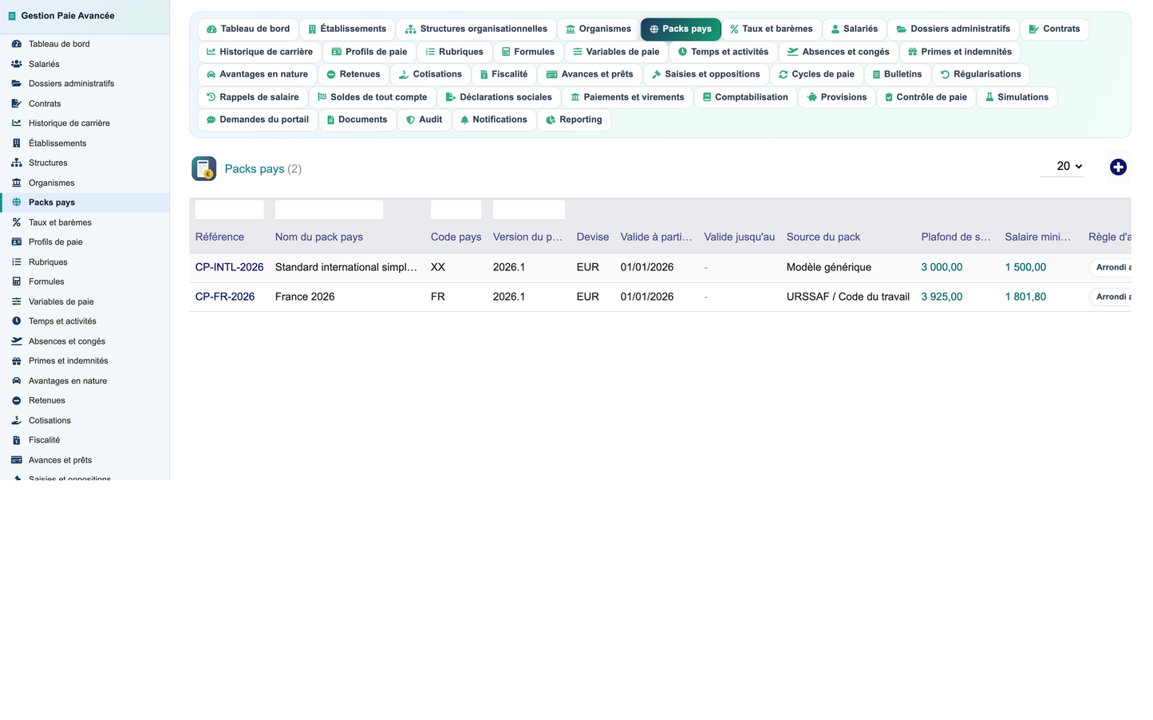Click the Documents tab

(357, 120)
